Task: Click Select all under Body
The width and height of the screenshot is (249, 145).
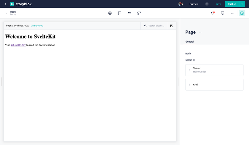Action: click(190, 60)
